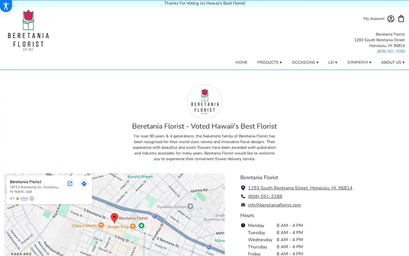Click the phone icon beside contact number

coord(243,196)
